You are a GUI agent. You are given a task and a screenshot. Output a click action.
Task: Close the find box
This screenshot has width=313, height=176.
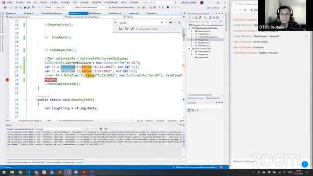(x=179, y=22)
